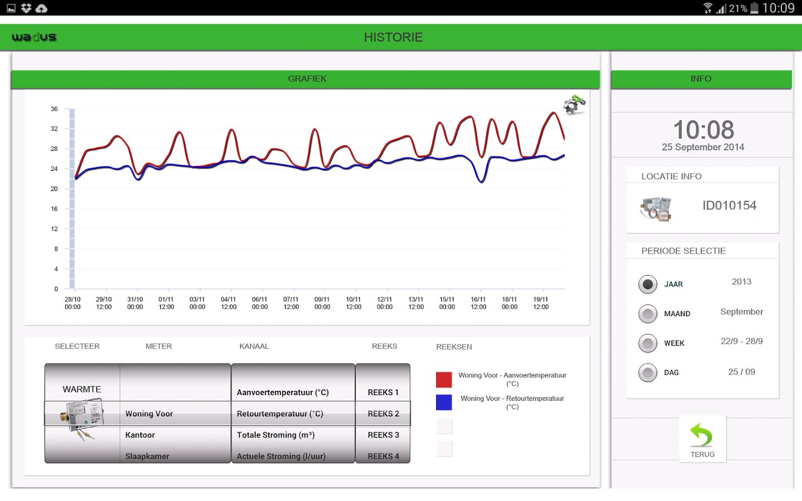
Task: Pick REEKS 3 in series wheel
Action: 383,435
